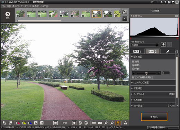180x130 pixels.
Task: Select the A comparison view icon
Action: point(36,123)
